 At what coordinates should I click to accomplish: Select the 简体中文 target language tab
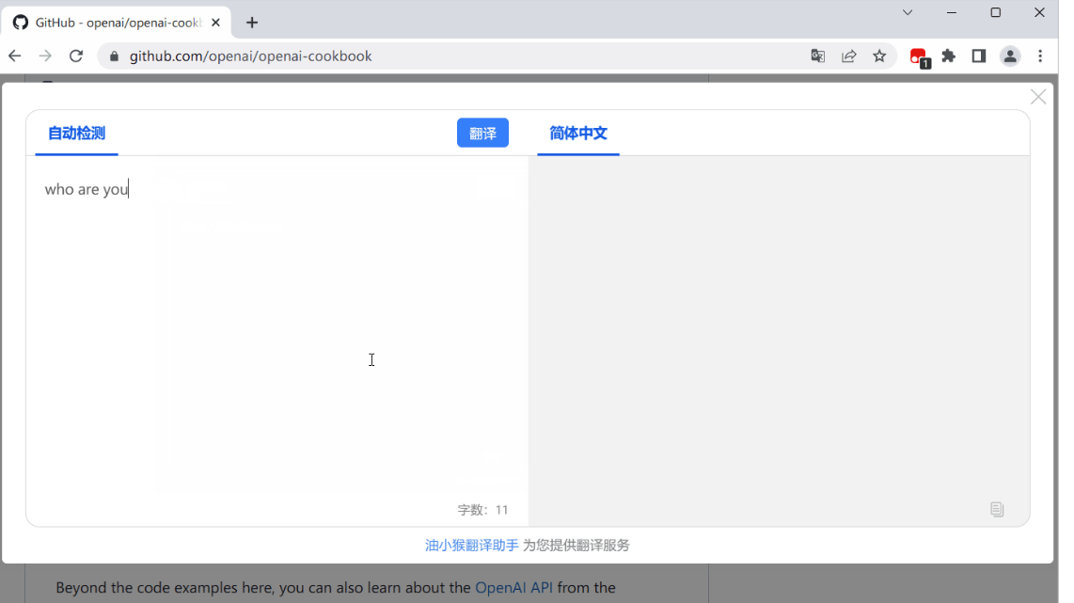pos(578,134)
